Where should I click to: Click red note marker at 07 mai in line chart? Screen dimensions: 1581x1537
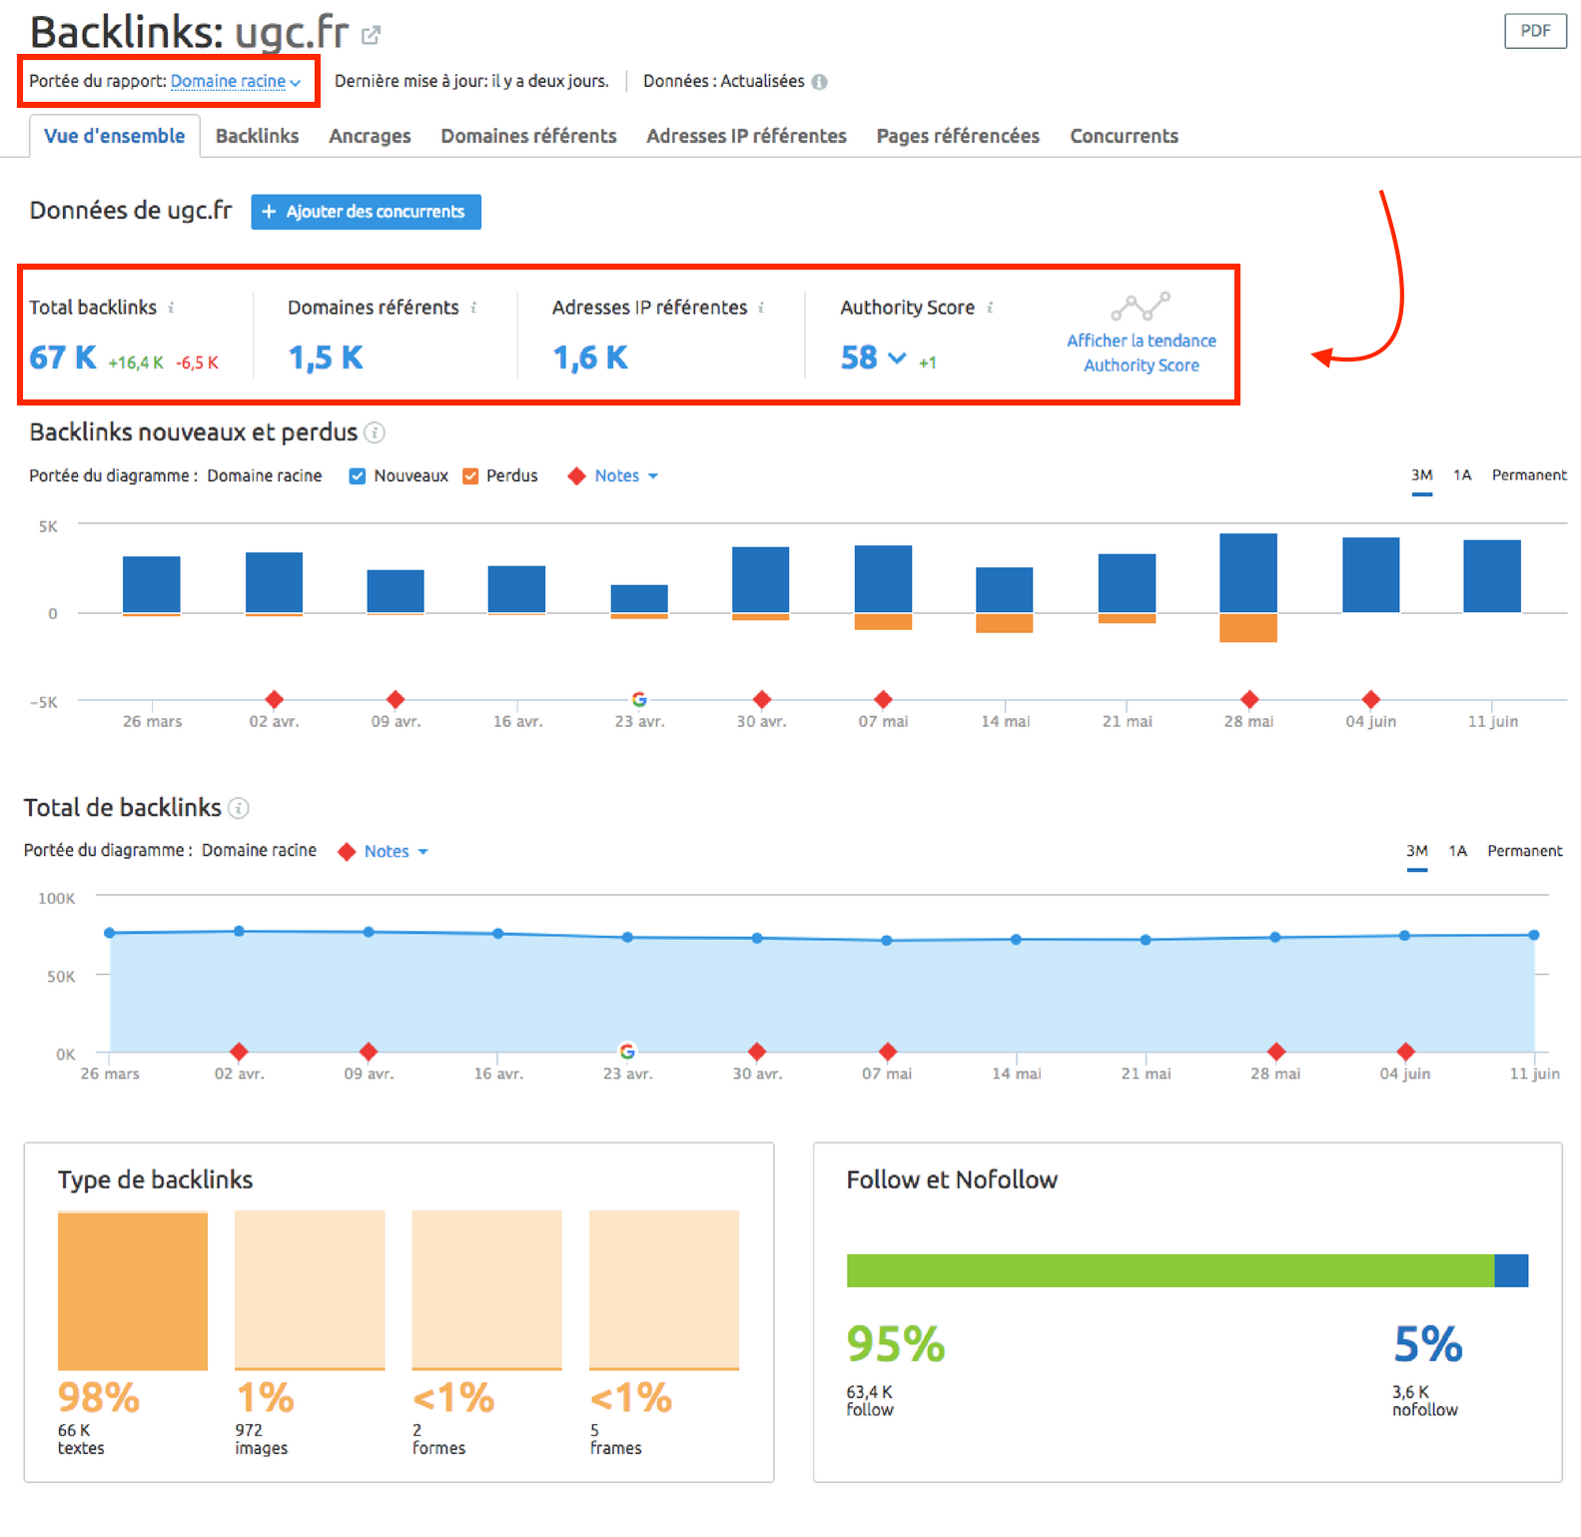[888, 1052]
